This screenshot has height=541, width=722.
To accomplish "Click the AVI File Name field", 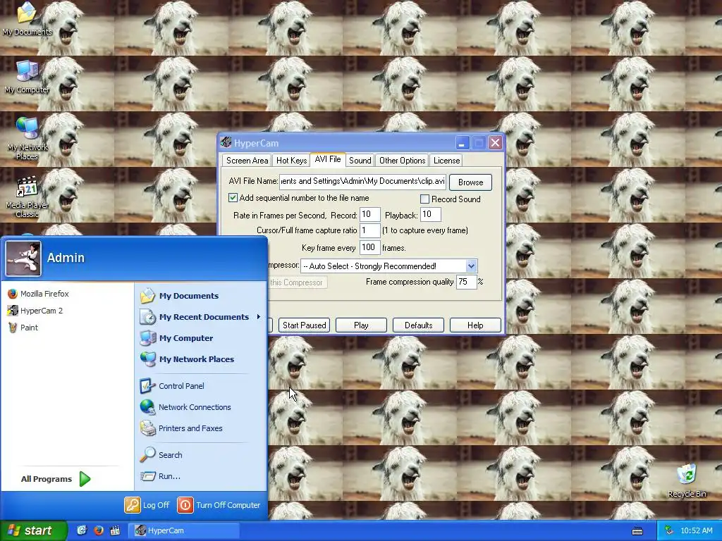I will coord(363,181).
